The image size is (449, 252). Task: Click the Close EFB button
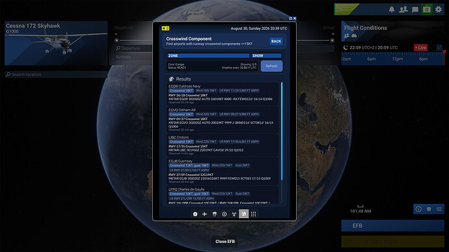pyautogui.click(x=224, y=242)
